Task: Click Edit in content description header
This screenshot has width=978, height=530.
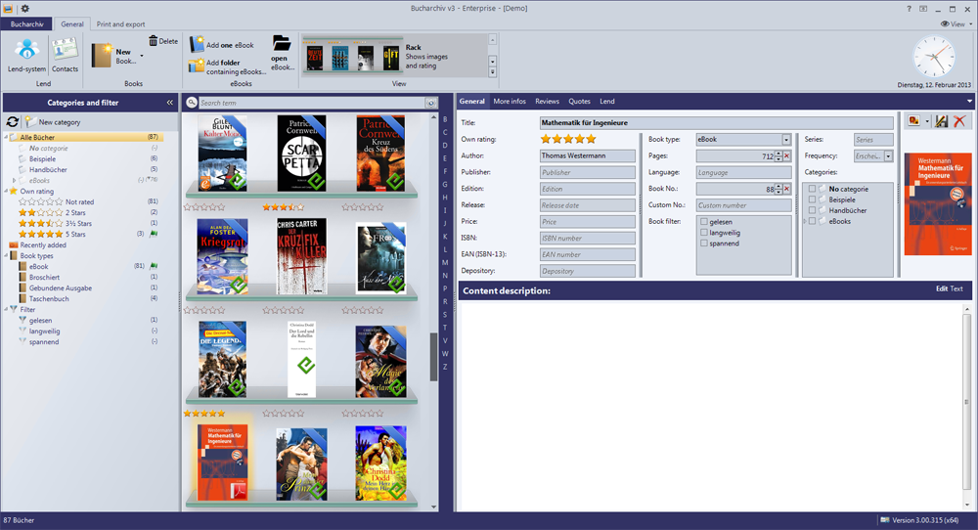Action: [942, 288]
